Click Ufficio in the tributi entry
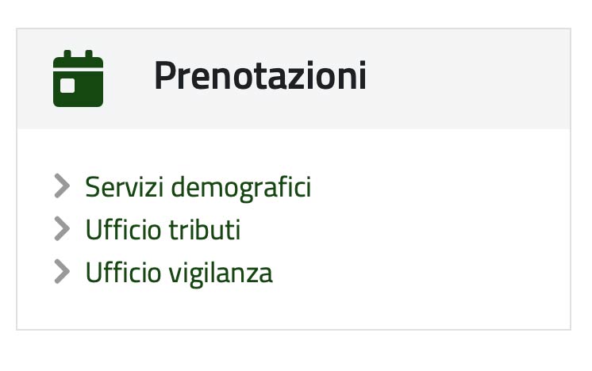This screenshot has width=592, height=371. tap(124, 229)
